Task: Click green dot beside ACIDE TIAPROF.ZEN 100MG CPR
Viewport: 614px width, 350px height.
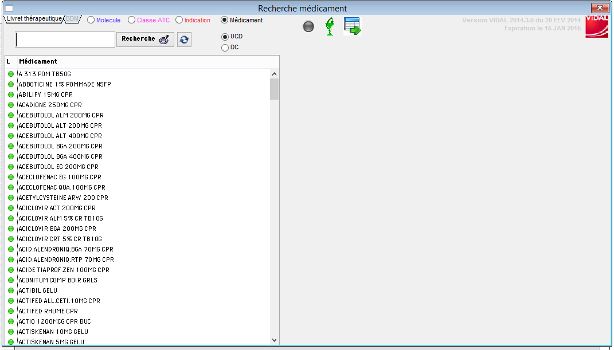Action: pyautogui.click(x=11, y=270)
